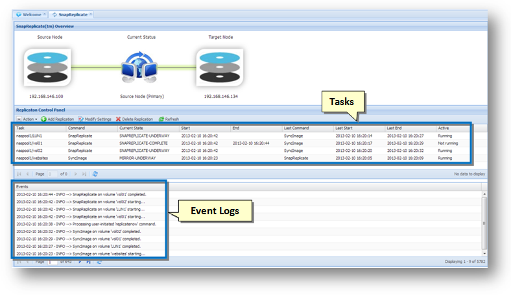Click the Target Node disk stack icon
This screenshot has height=296, width=511.
[222, 68]
